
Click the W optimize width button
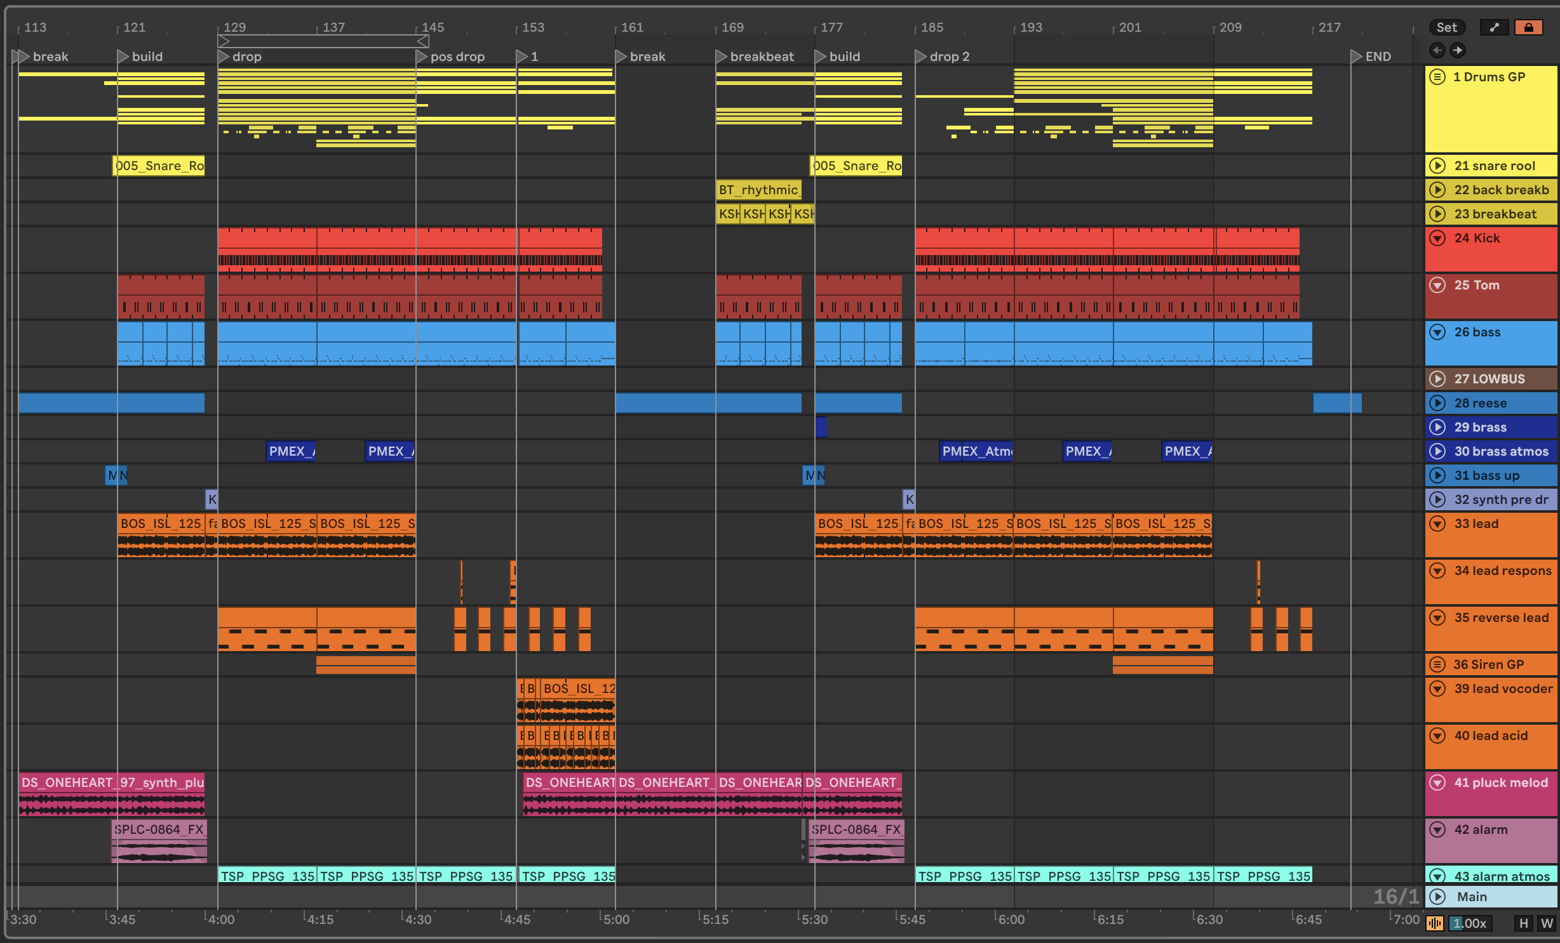pyautogui.click(x=1547, y=923)
